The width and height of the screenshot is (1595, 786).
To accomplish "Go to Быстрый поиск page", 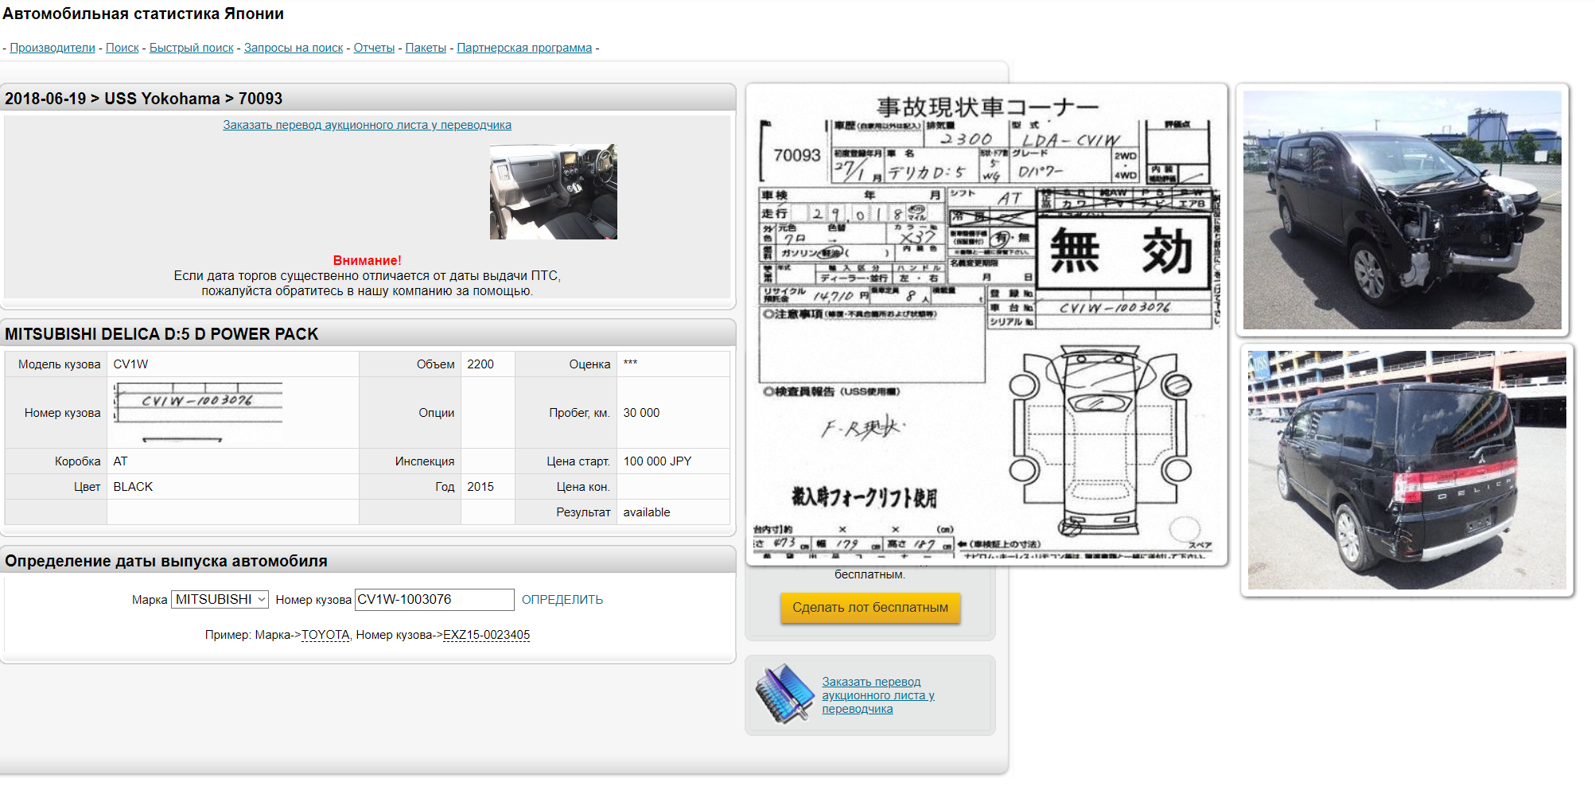I will point(192,48).
